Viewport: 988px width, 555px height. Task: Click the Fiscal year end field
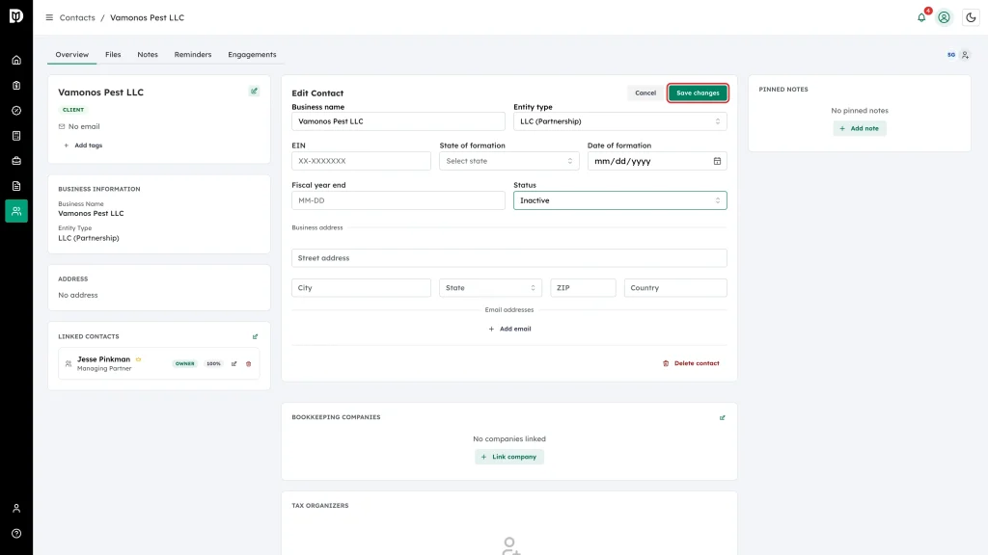pyautogui.click(x=398, y=200)
